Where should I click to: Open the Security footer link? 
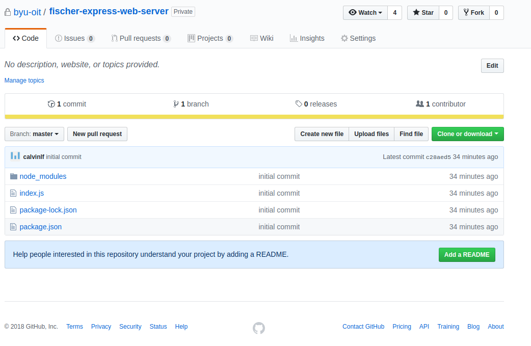[130, 326]
